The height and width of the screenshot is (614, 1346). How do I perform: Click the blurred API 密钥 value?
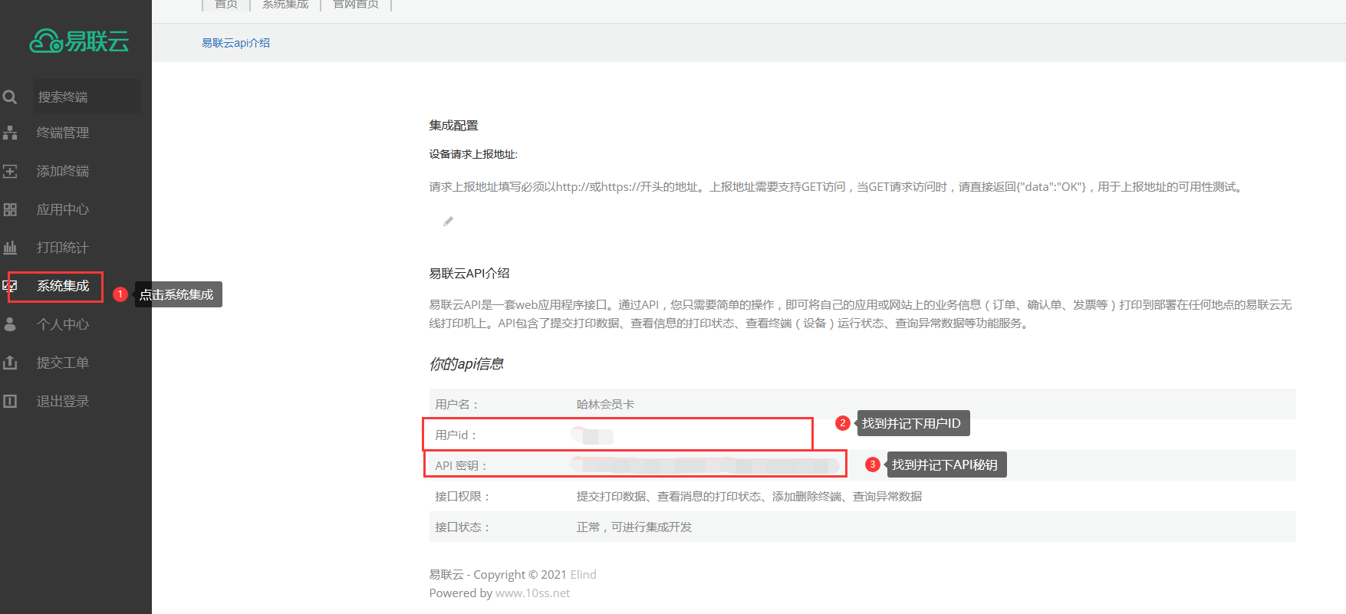[704, 465]
